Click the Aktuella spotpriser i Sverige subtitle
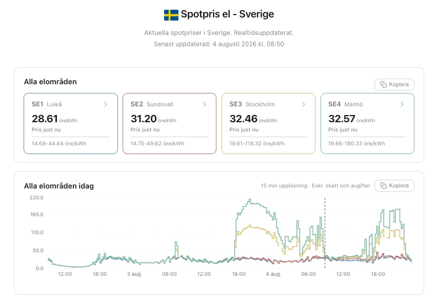 pyautogui.click(x=219, y=33)
